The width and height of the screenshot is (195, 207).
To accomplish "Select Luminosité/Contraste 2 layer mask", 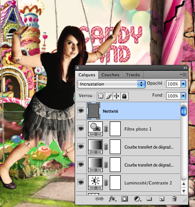I will pyautogui.click(x=115, y=183).
